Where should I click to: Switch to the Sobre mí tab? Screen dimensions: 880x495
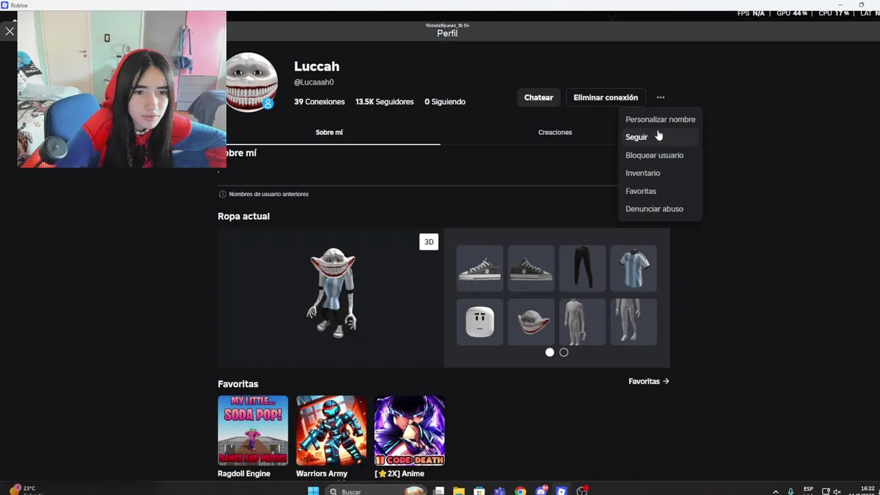click(x=329, y=132)
